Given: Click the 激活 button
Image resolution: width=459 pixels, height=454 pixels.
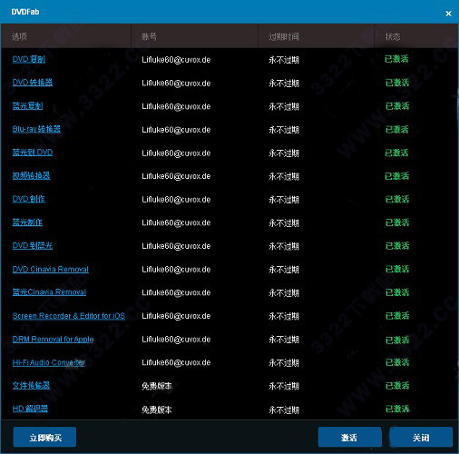Looking at the screenshot, I should (349, 437).
